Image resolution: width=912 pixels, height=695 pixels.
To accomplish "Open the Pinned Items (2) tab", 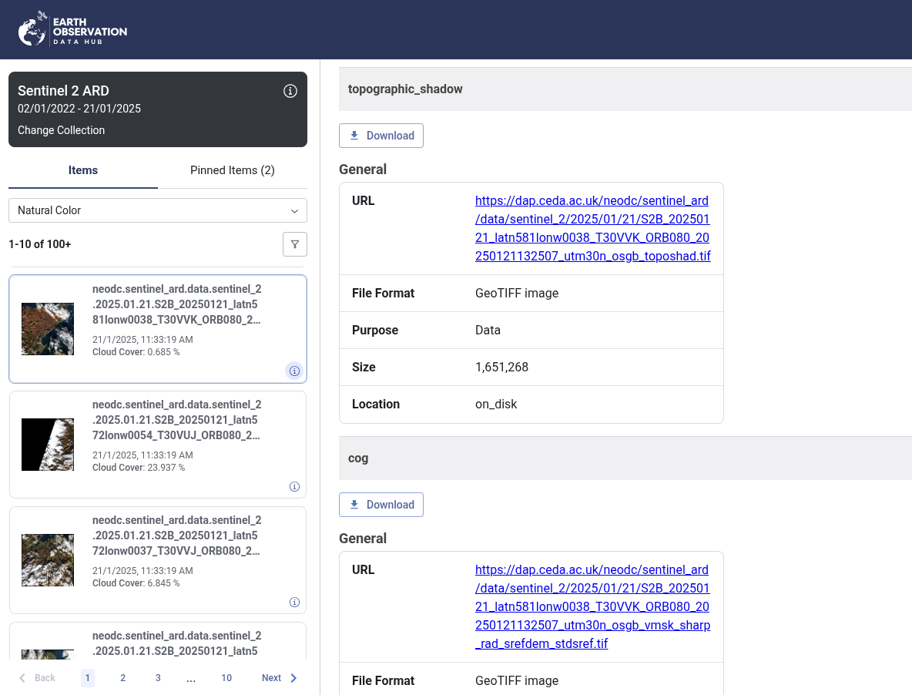I will (233, 170).
